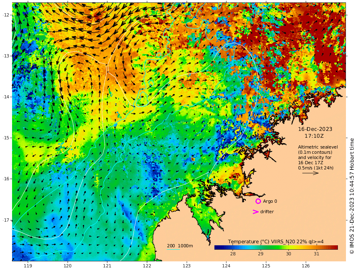This screenshot has width=354, height=273.
Task: Click the Temperature VIIRS_N20 color bar title
Action: click(276, 241)
